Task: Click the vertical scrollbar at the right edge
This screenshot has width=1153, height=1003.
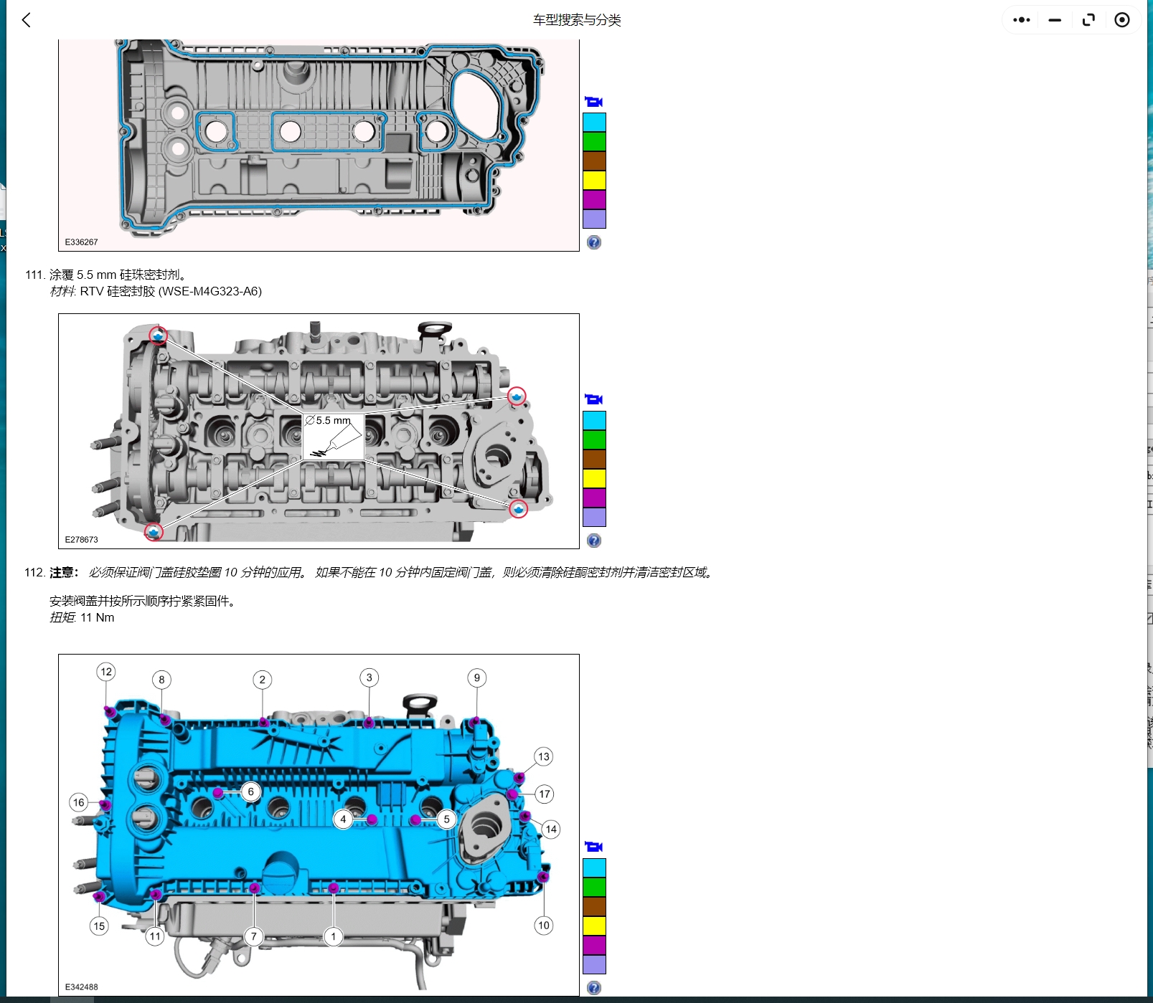Action: (1149, 502)
